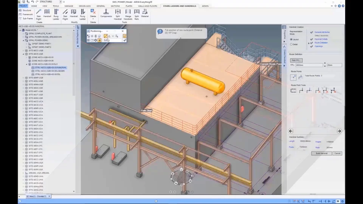Viewport: 363px width, 204px height.
Task: Click the Undo arrow in title bar
Action: (33, 2)
